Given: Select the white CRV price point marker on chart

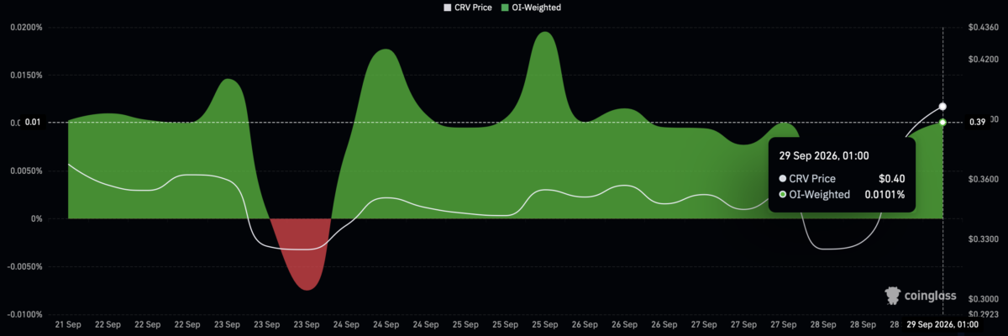Looking at the screenshot, I should [x=942, y=107].
